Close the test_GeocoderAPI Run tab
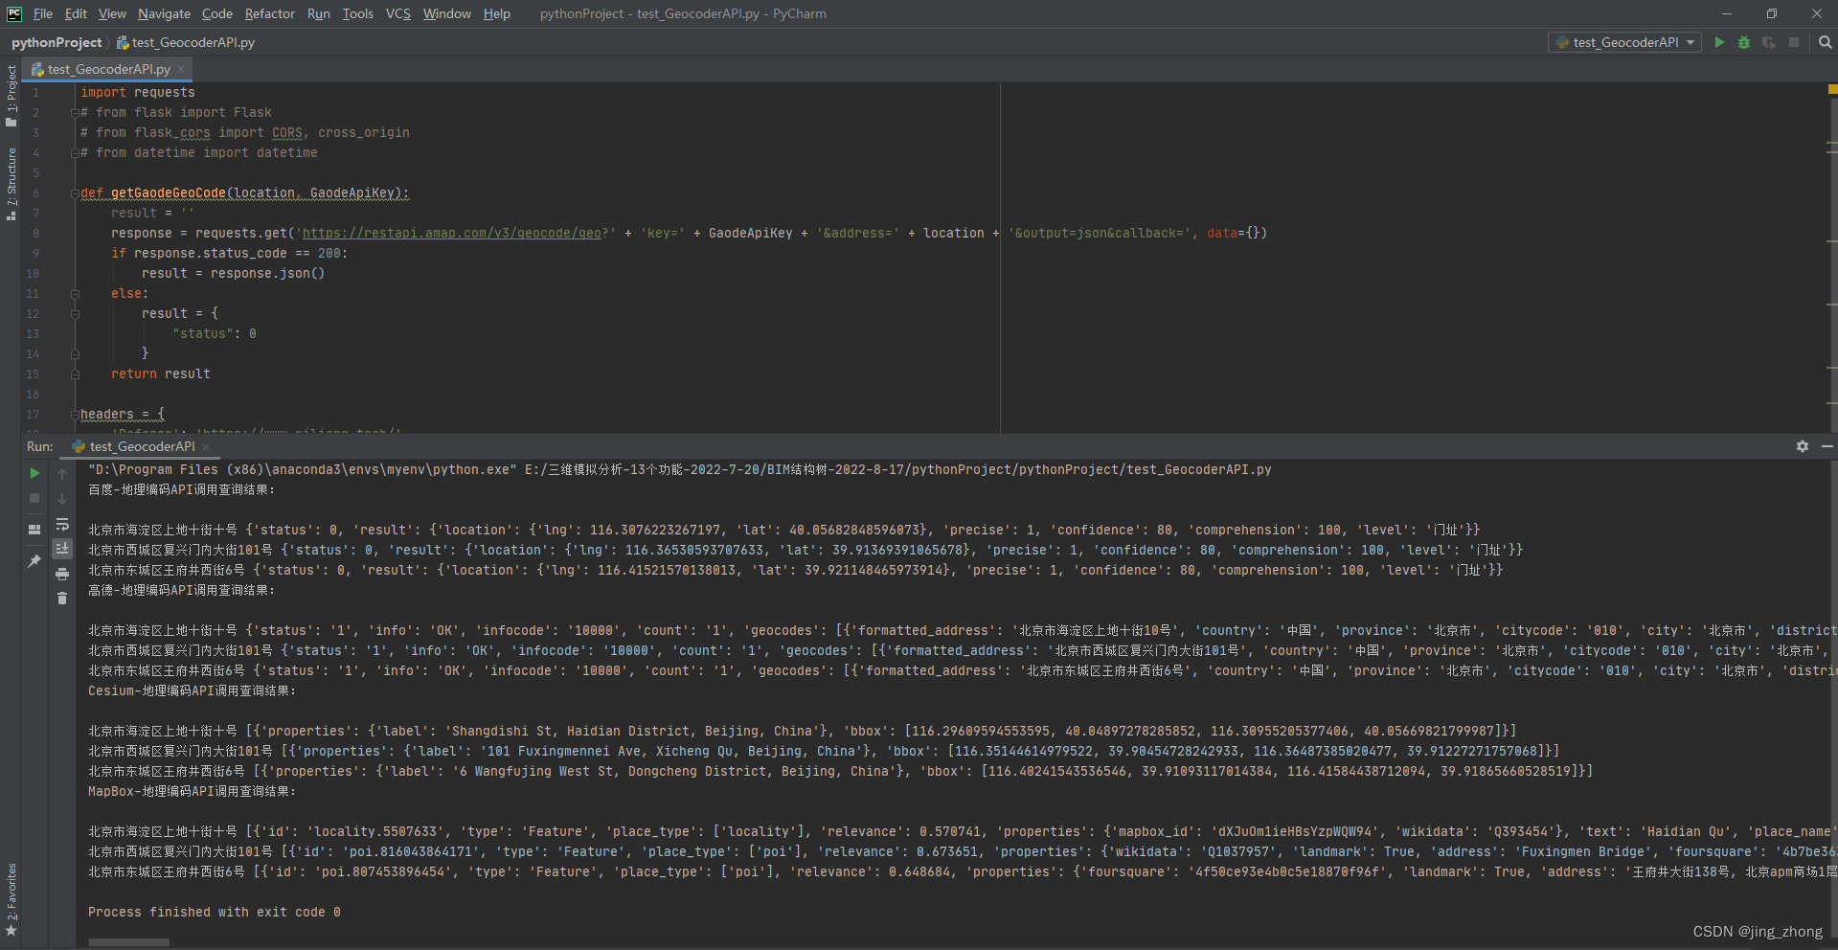The image size is (1838, 950). pos(206,447)
